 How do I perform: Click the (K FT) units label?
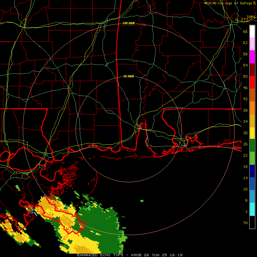coord(242,20)
